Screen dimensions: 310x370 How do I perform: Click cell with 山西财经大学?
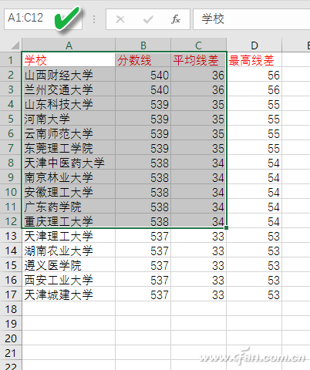pyautogui.click(x=69, y=75)
